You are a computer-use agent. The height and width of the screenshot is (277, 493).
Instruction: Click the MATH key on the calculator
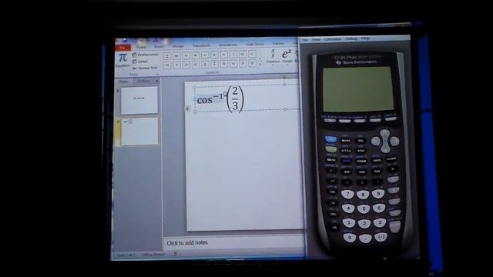[330, 160]
